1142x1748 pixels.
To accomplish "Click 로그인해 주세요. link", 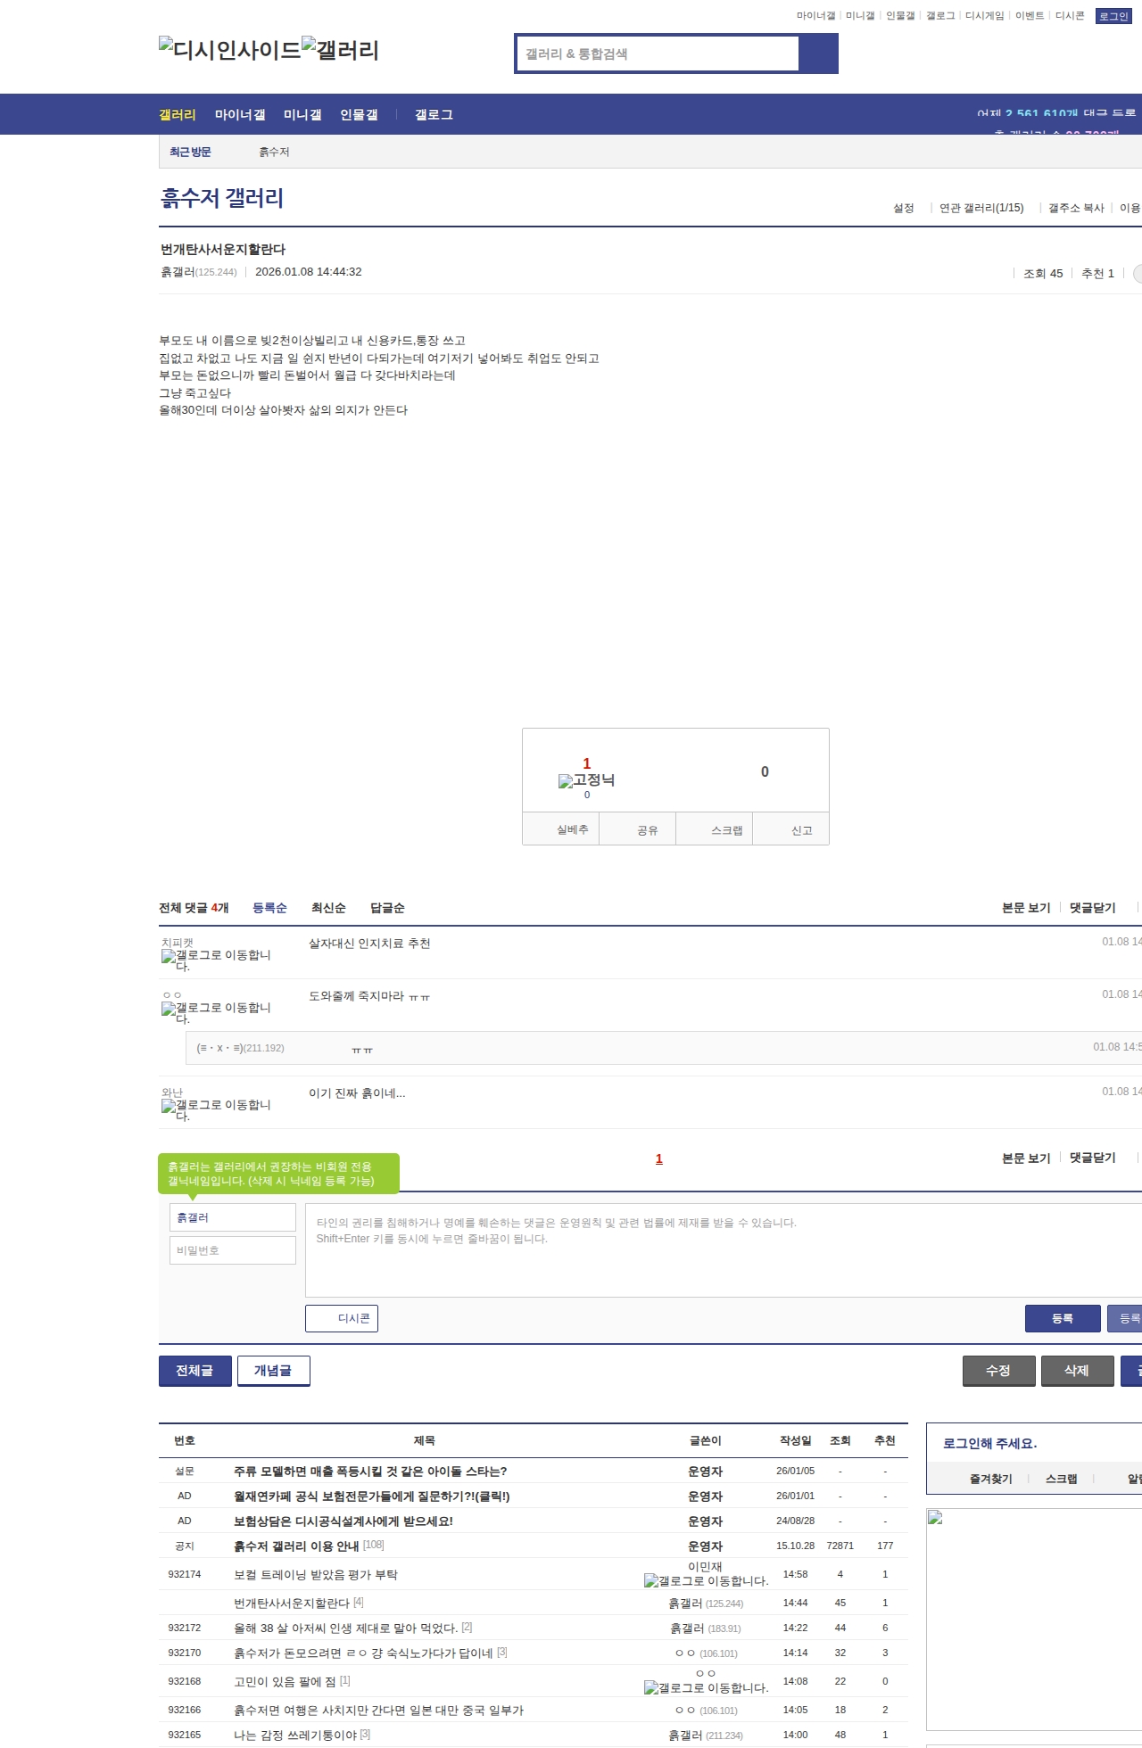I will (989, 1444).
